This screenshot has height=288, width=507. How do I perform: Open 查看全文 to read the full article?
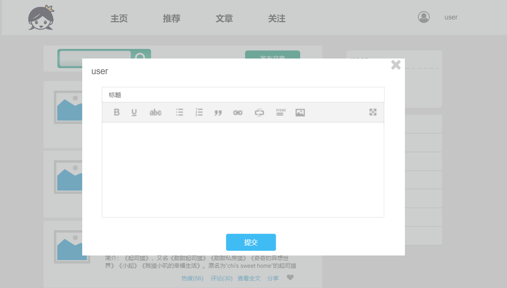pyautogui.click(x=249, y=278)
